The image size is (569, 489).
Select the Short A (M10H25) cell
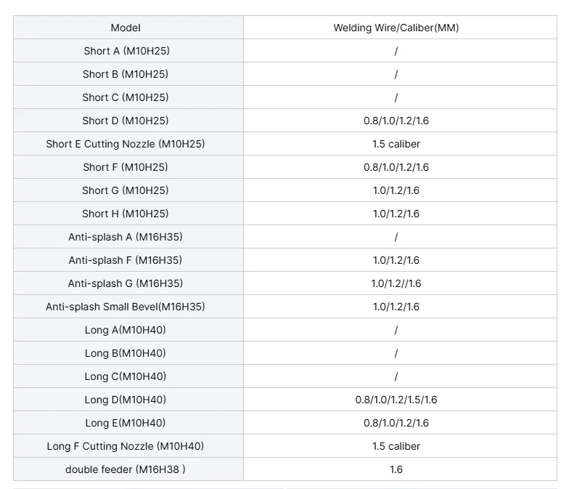point(128,51)
